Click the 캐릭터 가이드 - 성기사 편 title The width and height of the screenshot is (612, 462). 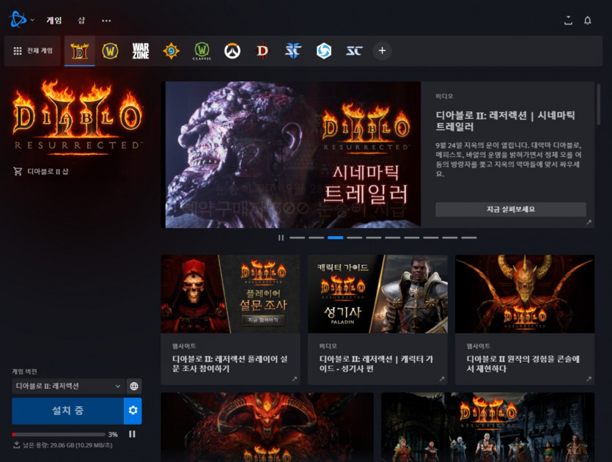pos(376,364)
